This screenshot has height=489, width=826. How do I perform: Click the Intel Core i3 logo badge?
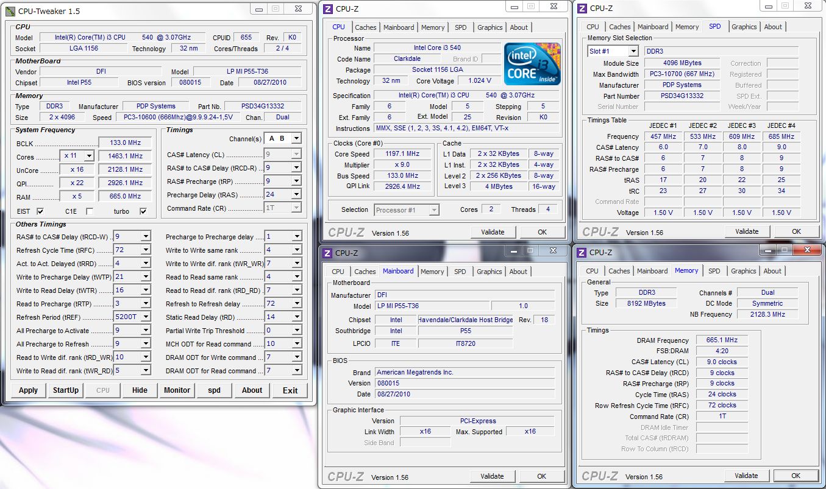(533, 64)
